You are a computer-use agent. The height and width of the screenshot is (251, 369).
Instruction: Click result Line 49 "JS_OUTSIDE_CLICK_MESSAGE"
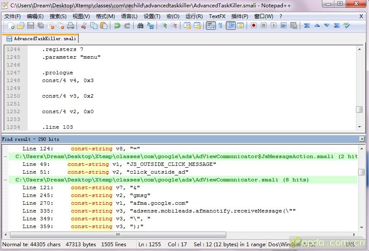(x=119, y=164)
